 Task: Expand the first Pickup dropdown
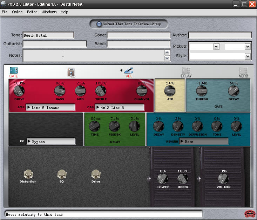216,47
